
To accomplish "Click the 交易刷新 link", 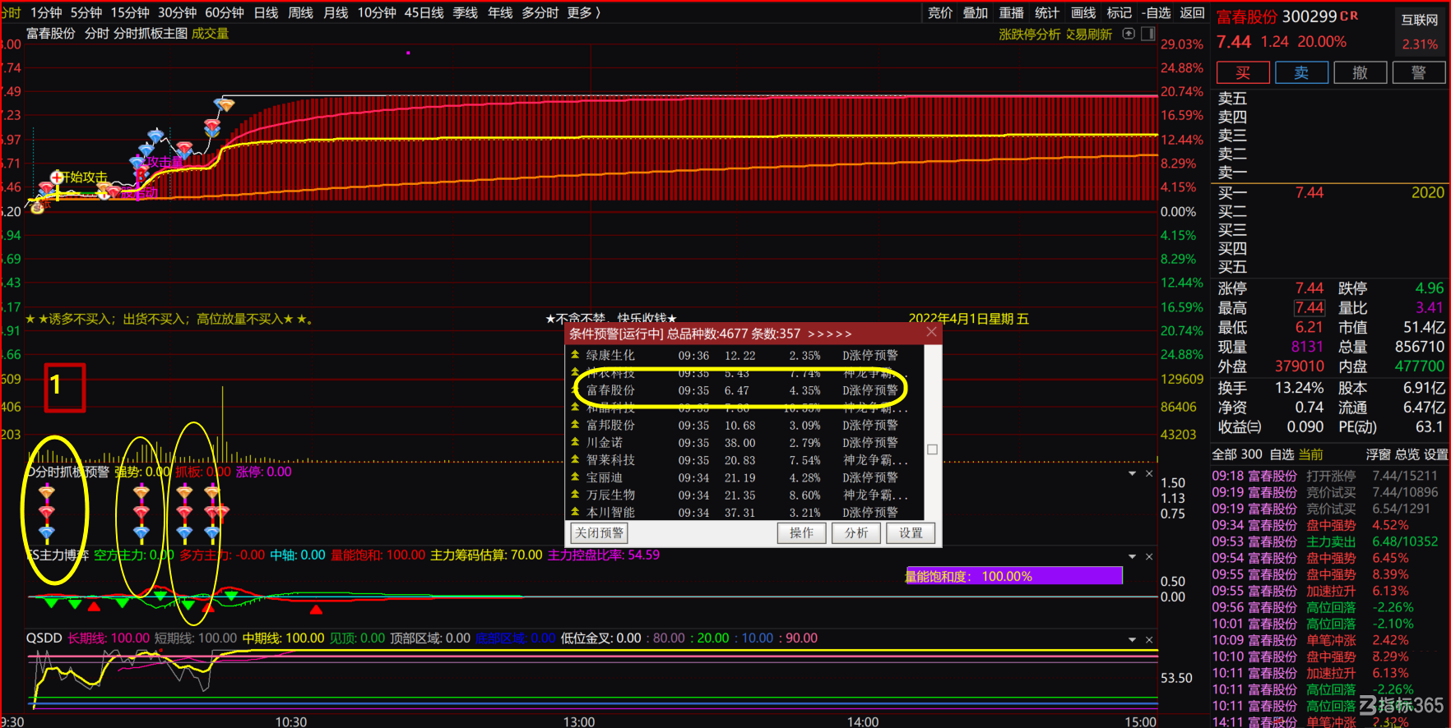I will click(x=1089, y=34).
